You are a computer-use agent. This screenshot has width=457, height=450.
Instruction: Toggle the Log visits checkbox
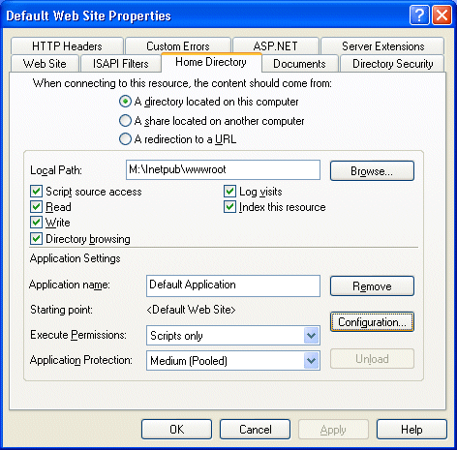(229, 192)
